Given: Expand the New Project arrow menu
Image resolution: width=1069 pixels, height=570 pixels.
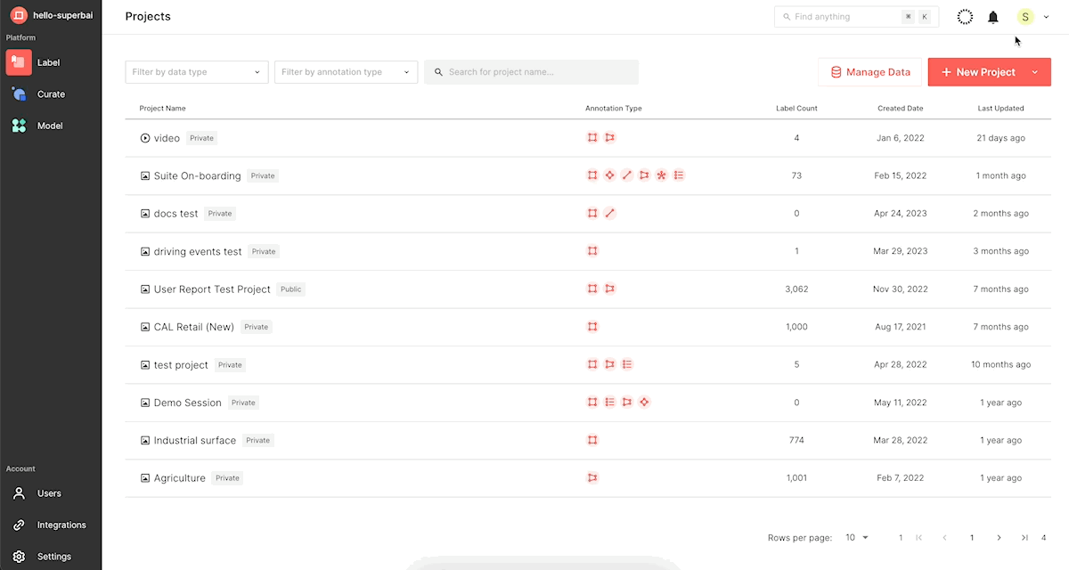Looking at the screenshot, I should [1035, 72].
